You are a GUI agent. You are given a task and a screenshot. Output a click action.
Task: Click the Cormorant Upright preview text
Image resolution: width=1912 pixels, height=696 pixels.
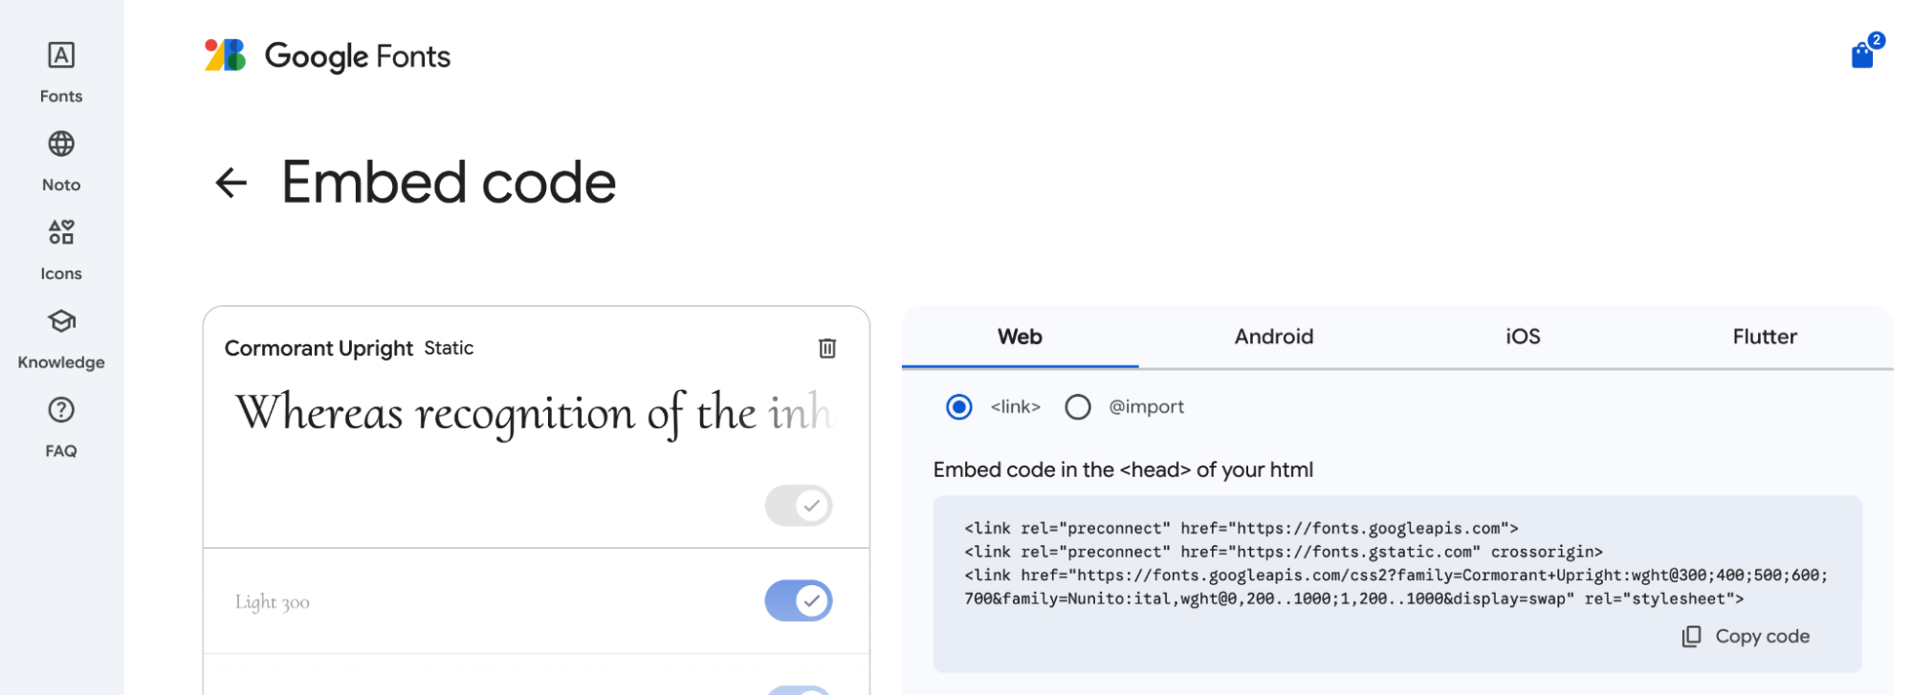point(534,414)
